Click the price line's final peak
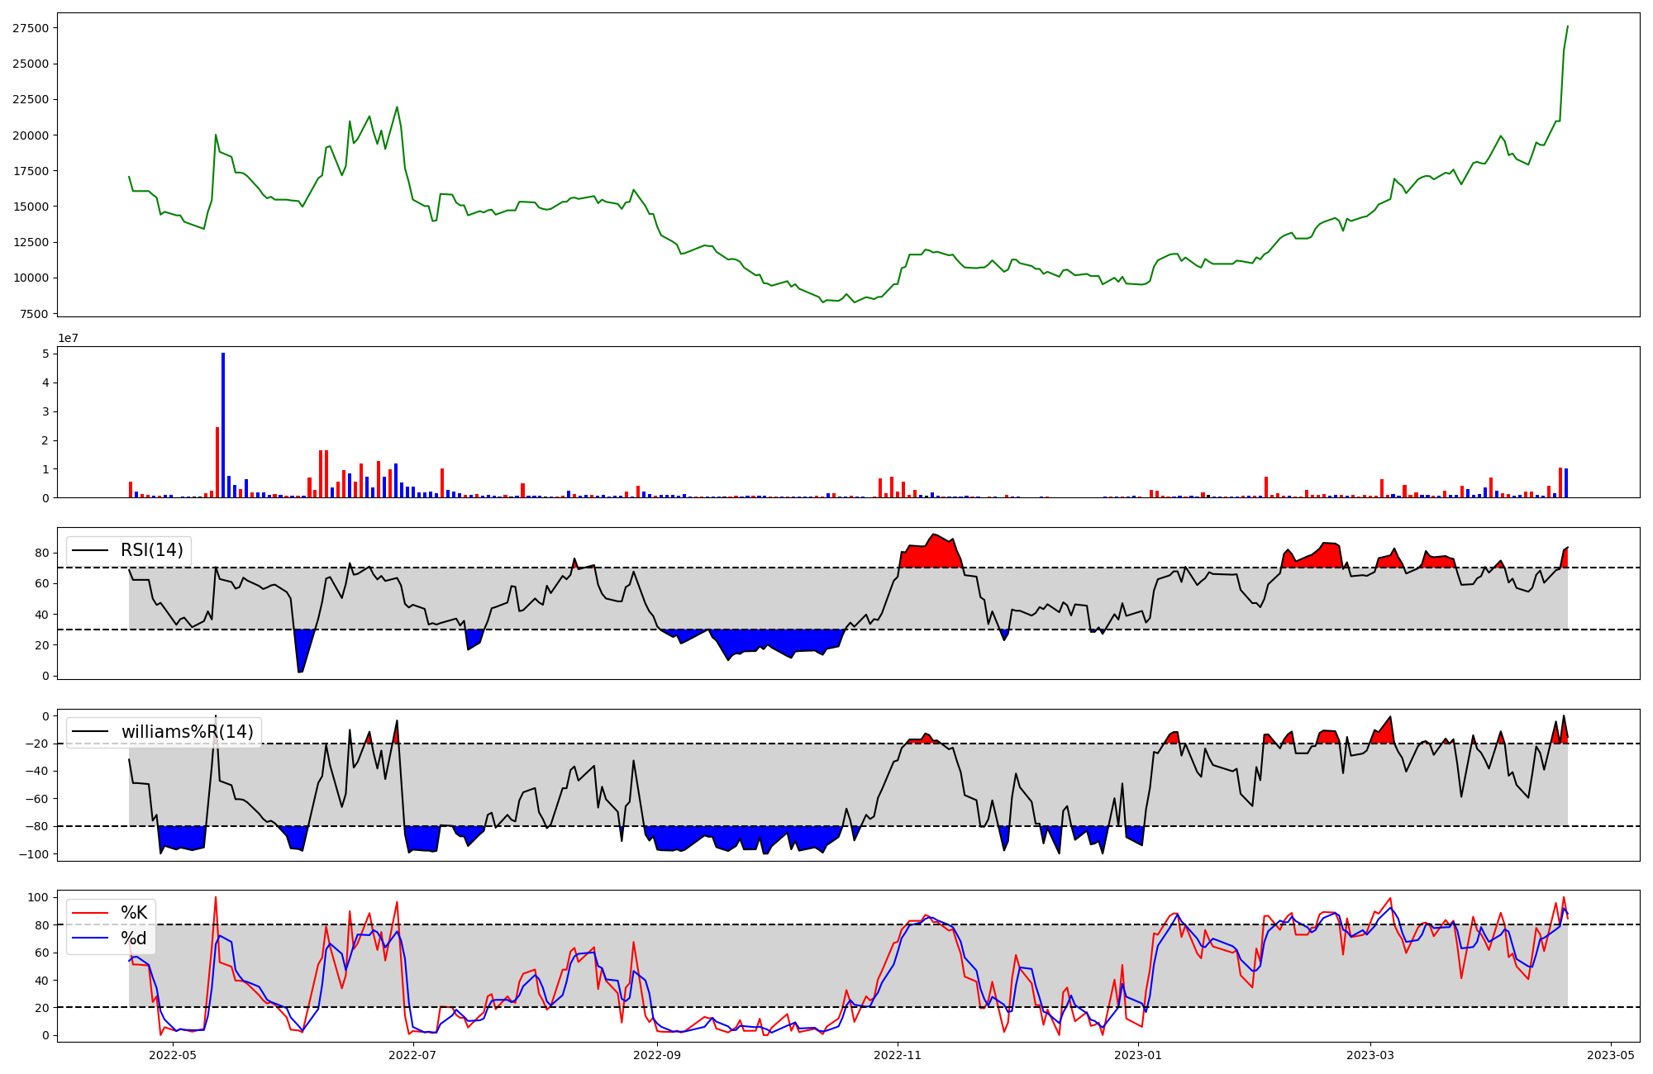Screen dimensions: 1653x1074 [x=1567, y=26]
